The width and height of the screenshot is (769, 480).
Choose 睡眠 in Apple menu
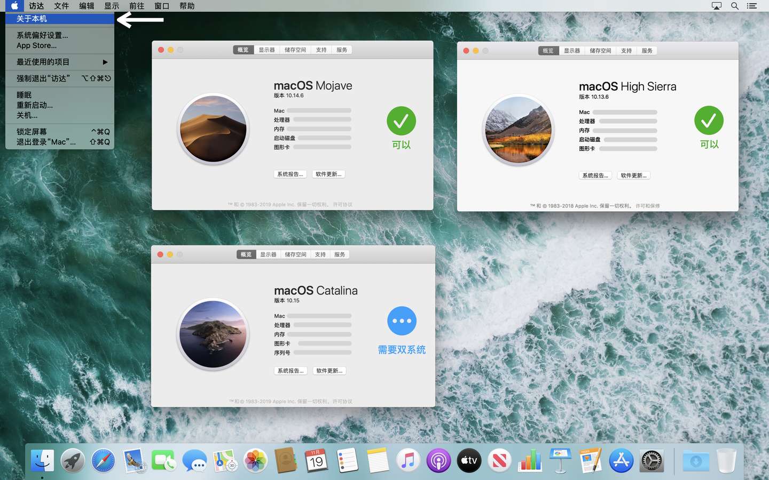pos(60,95)
